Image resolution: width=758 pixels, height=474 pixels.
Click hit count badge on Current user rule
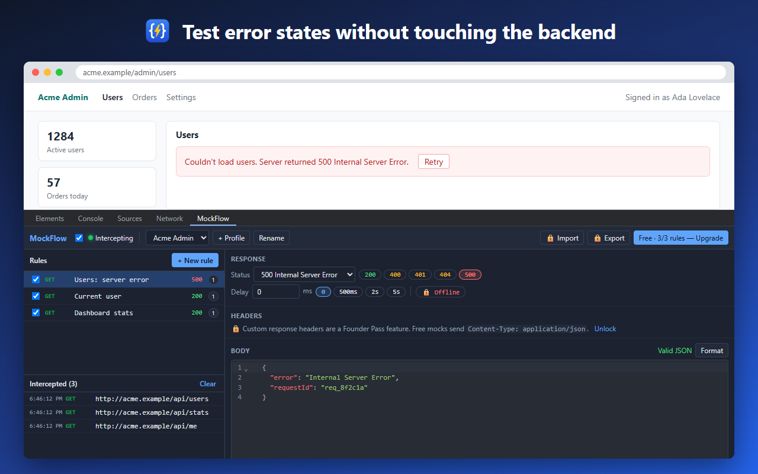pos(213,296)
